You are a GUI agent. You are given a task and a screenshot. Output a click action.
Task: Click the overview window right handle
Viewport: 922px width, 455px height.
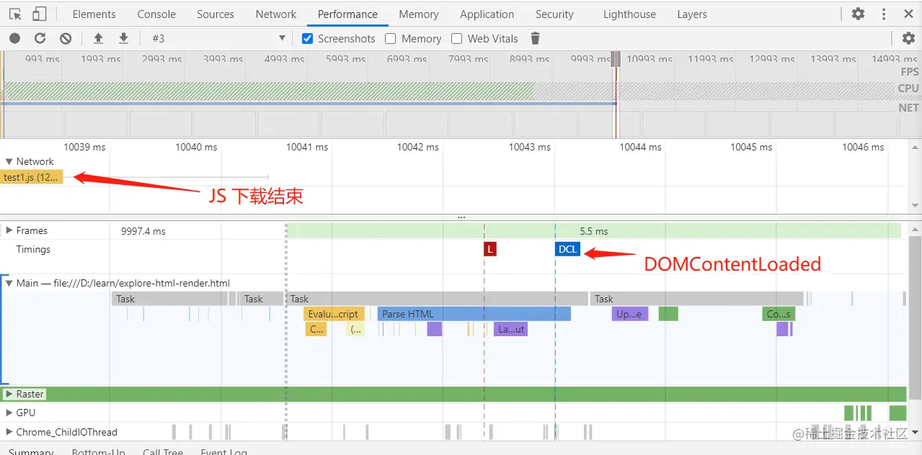pos(617,59)
